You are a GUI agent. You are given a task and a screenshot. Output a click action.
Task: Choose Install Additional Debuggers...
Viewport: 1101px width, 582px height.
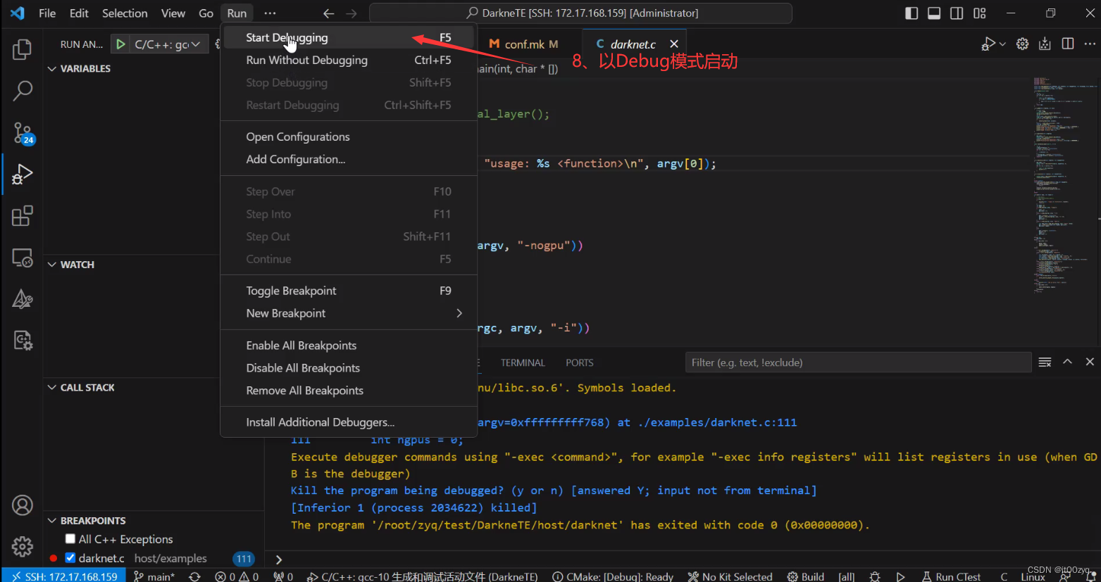pos(349,422)
